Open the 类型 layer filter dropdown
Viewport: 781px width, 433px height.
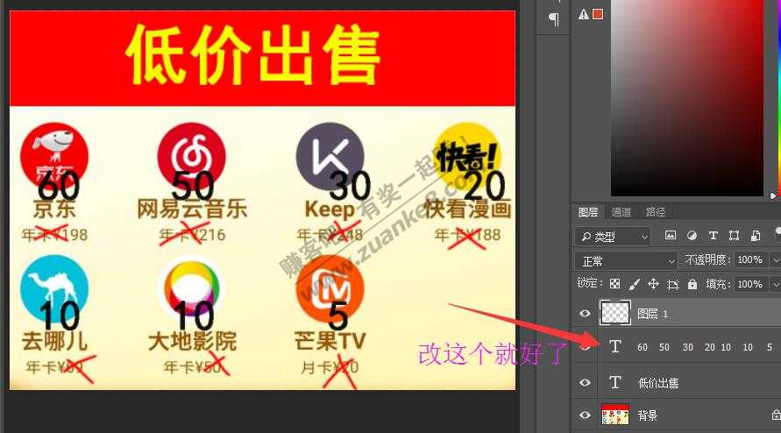click(x=614, y=237)
